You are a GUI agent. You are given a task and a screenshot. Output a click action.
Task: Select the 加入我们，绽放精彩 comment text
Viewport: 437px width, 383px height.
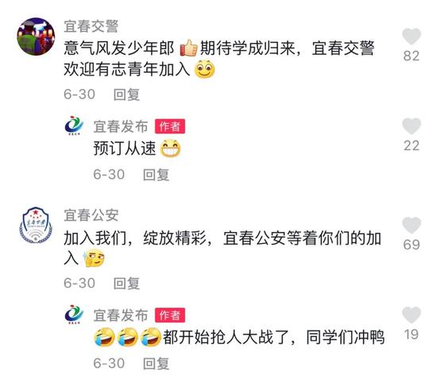[x=222, y=248]
